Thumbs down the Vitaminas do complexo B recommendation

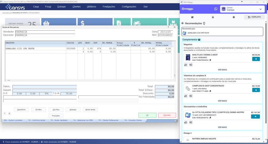pyautogui.click(x=191, y=96)
